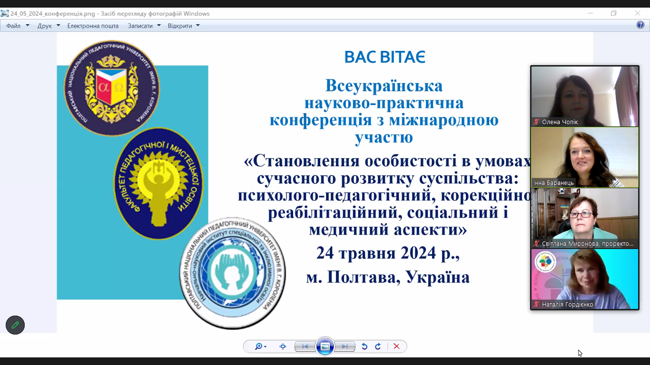Click the green pencil icon in the corner
650x365 pixels.
coord(15,325)
